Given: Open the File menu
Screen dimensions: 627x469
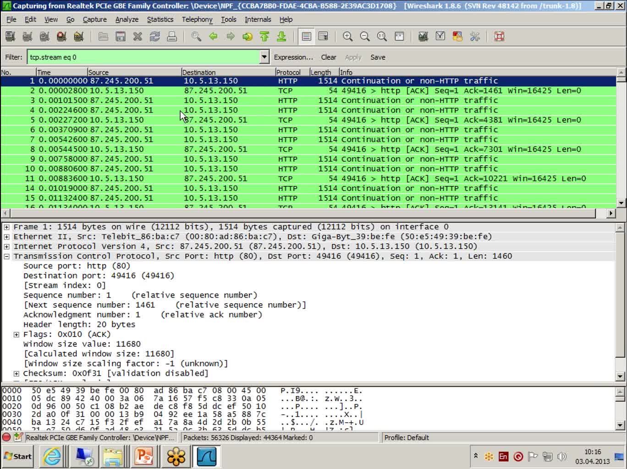Looking at the screenshot, I should coord(11,19).
